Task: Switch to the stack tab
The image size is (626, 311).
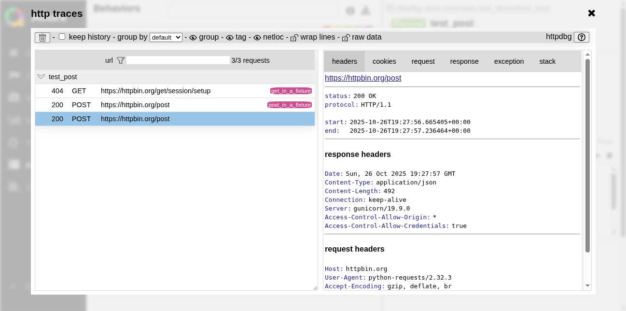Action: [x=547, y=61]
